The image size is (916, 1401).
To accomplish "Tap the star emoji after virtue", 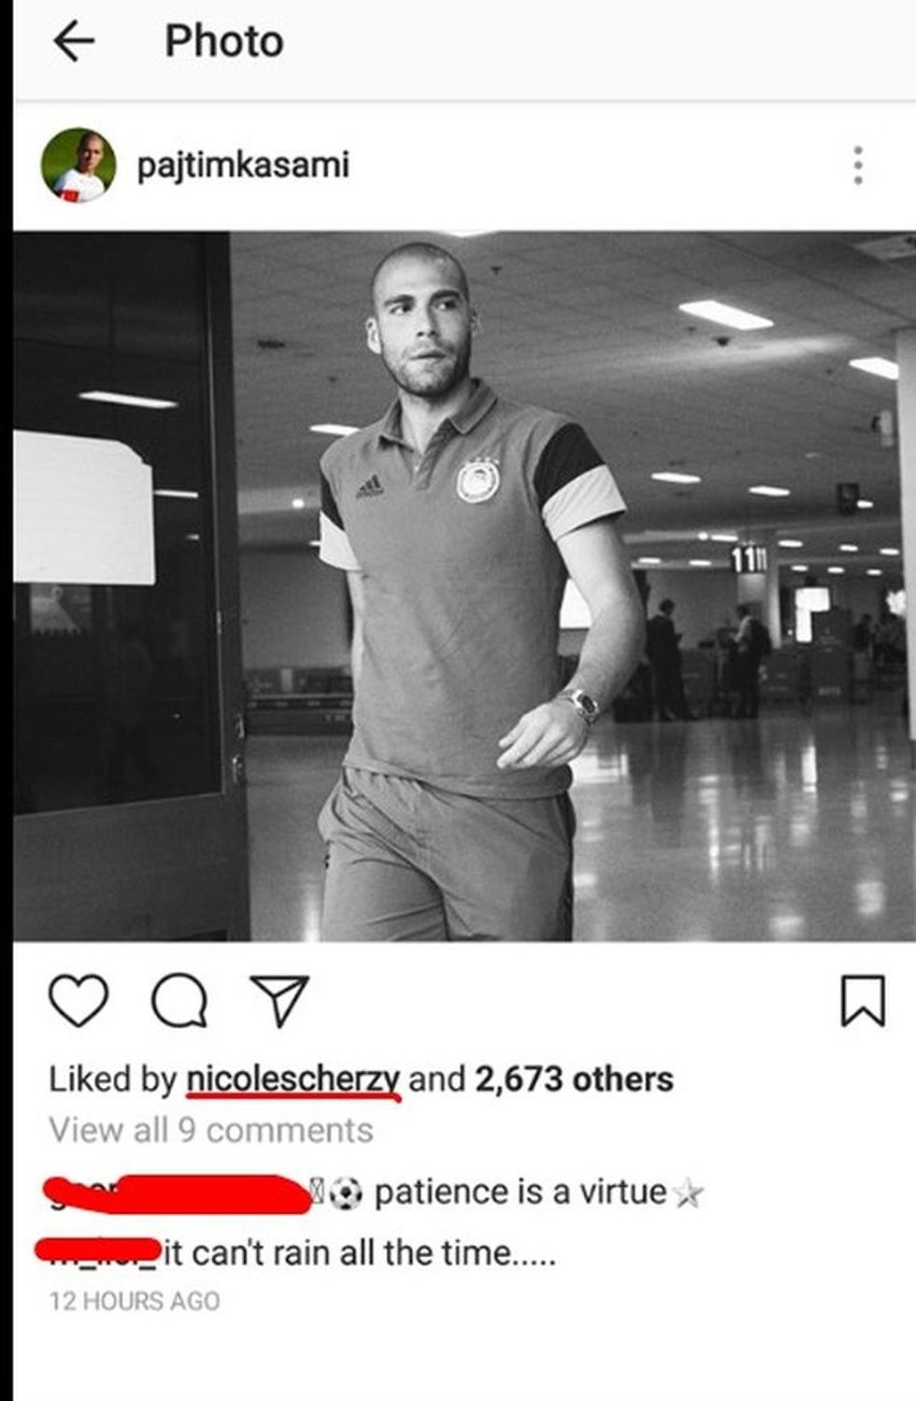I will pos(688,1194).
